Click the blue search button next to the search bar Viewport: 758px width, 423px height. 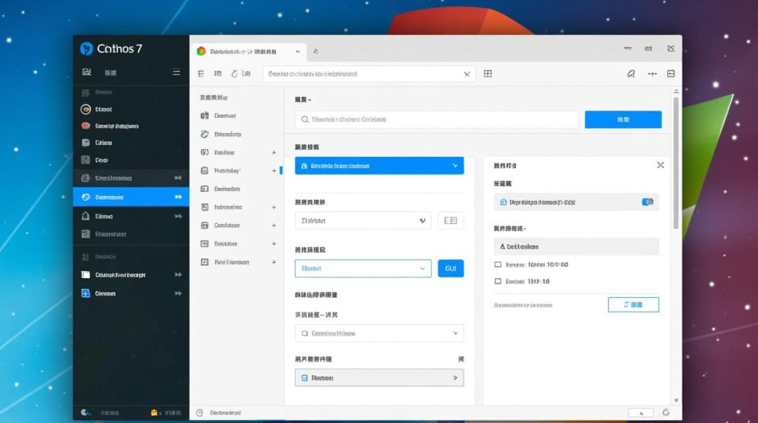pyautogui.click(x=623, y=119)
